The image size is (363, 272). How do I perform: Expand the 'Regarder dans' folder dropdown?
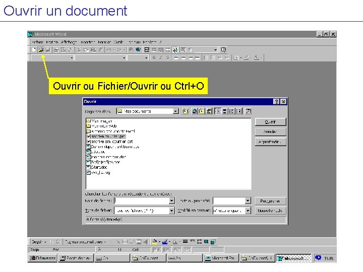(x=176, y=111)
